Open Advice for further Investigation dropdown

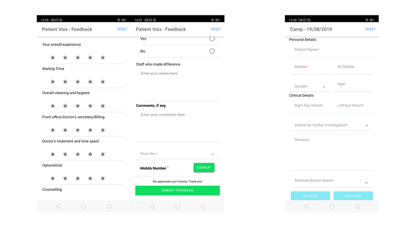click(331, 125)
